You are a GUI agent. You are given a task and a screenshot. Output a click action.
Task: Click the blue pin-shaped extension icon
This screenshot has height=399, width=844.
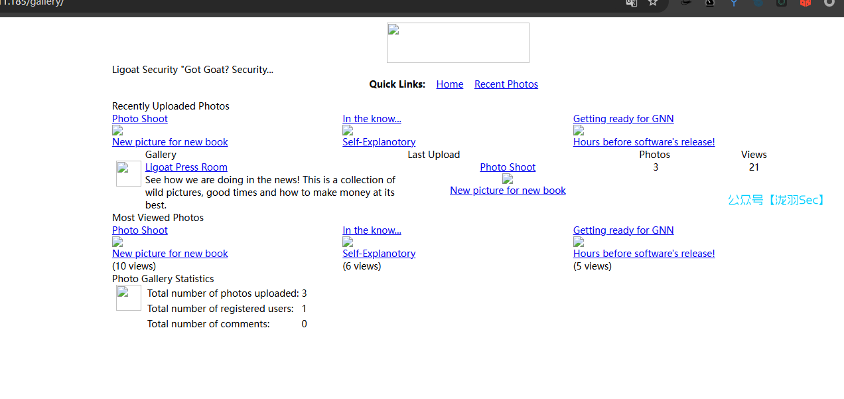734,3
